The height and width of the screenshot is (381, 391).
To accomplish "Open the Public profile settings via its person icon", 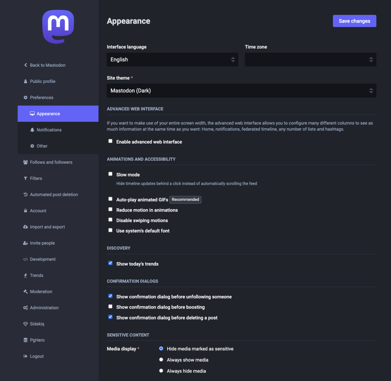I will pyautogui.click(x=25, y=81).
